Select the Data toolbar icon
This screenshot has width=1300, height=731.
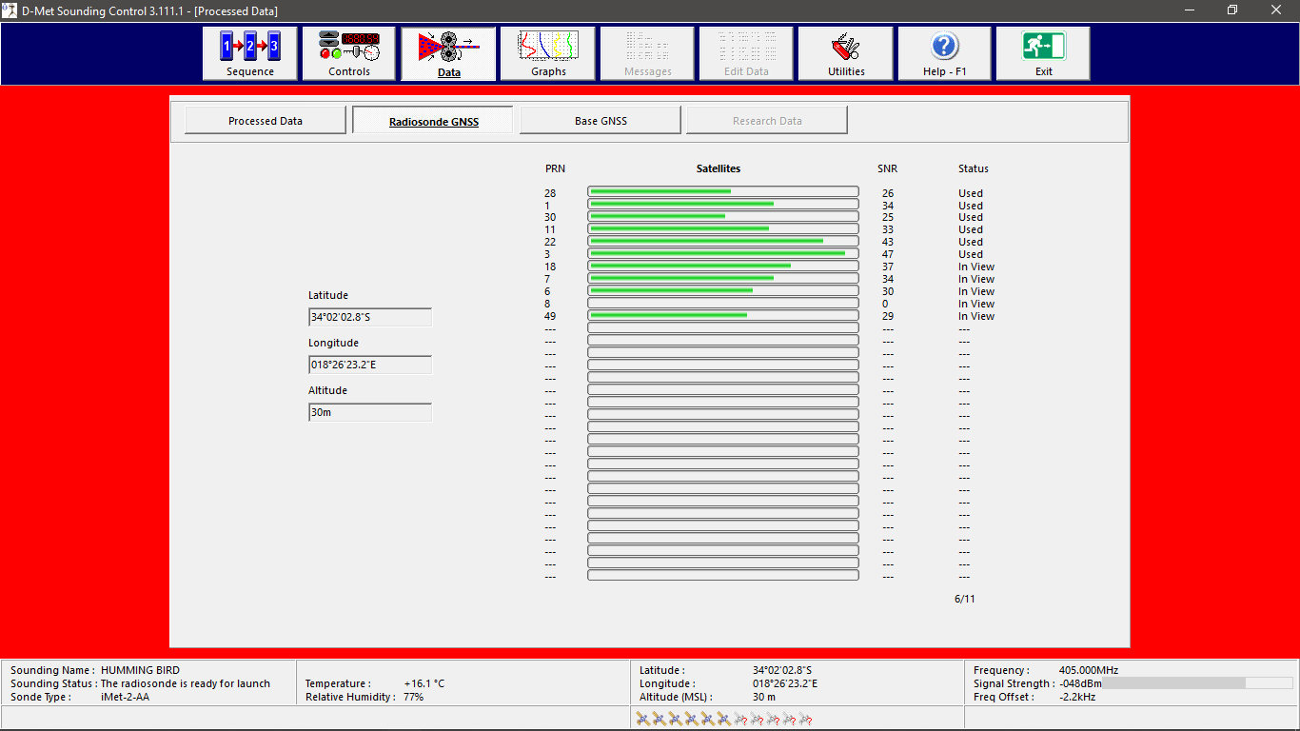click(x=448, y=53)
